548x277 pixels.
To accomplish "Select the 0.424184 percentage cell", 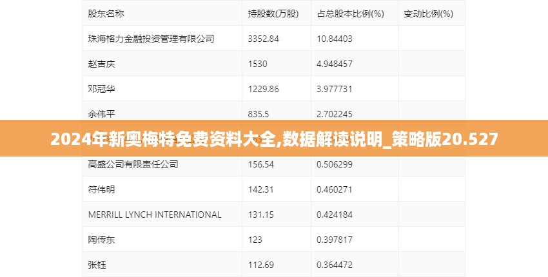I will [x=335, y=215].
